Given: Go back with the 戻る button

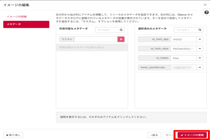Looking at the screenshot, I should coord(155,135).
